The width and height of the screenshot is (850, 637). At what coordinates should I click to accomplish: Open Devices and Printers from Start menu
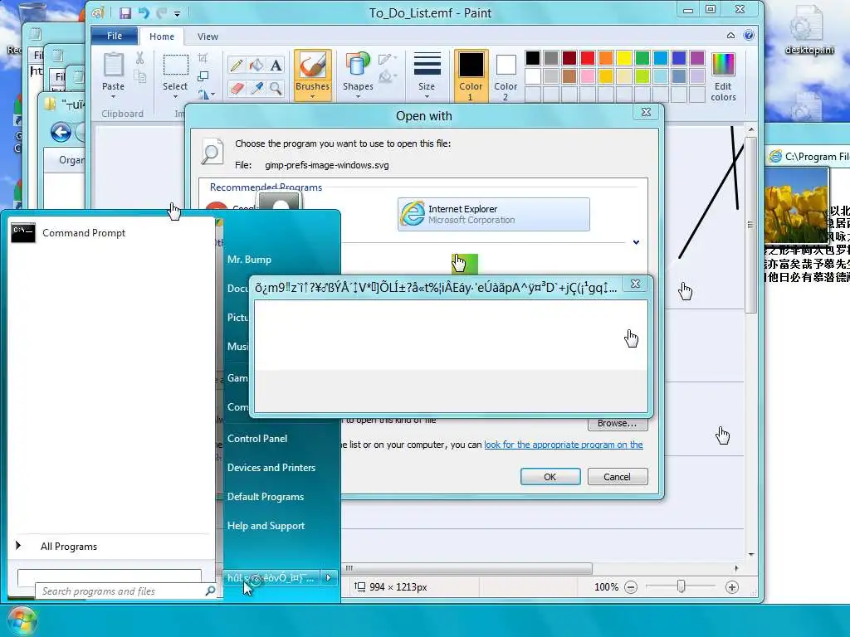[x=271, y=468]
